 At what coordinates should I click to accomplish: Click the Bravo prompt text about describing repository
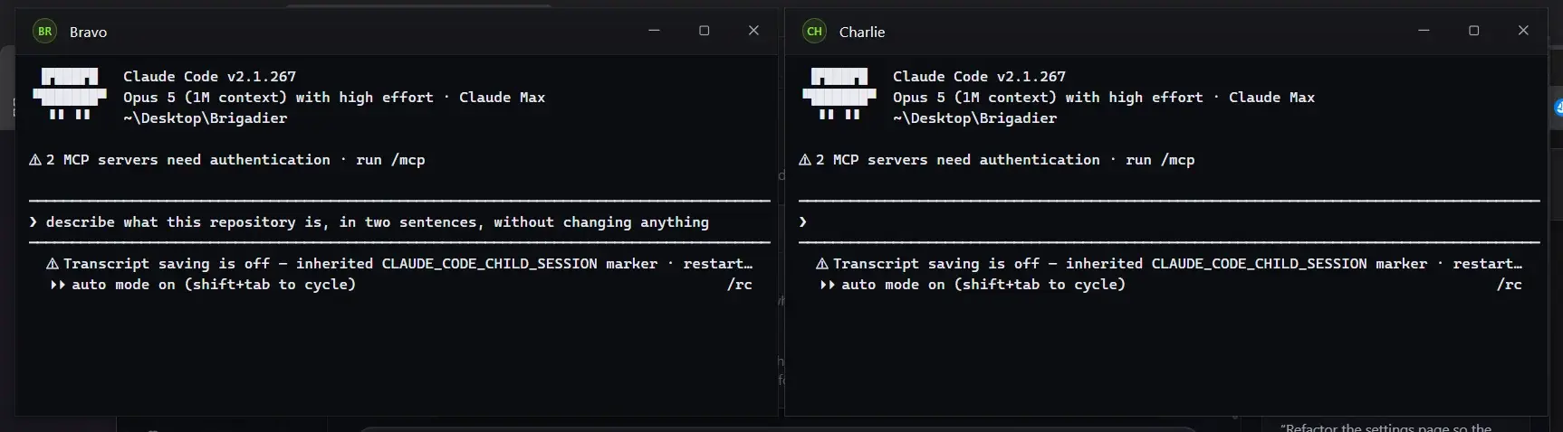[378, 222]
